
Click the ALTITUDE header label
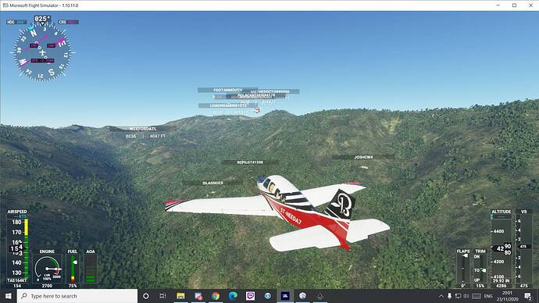[x=502, y=212]
